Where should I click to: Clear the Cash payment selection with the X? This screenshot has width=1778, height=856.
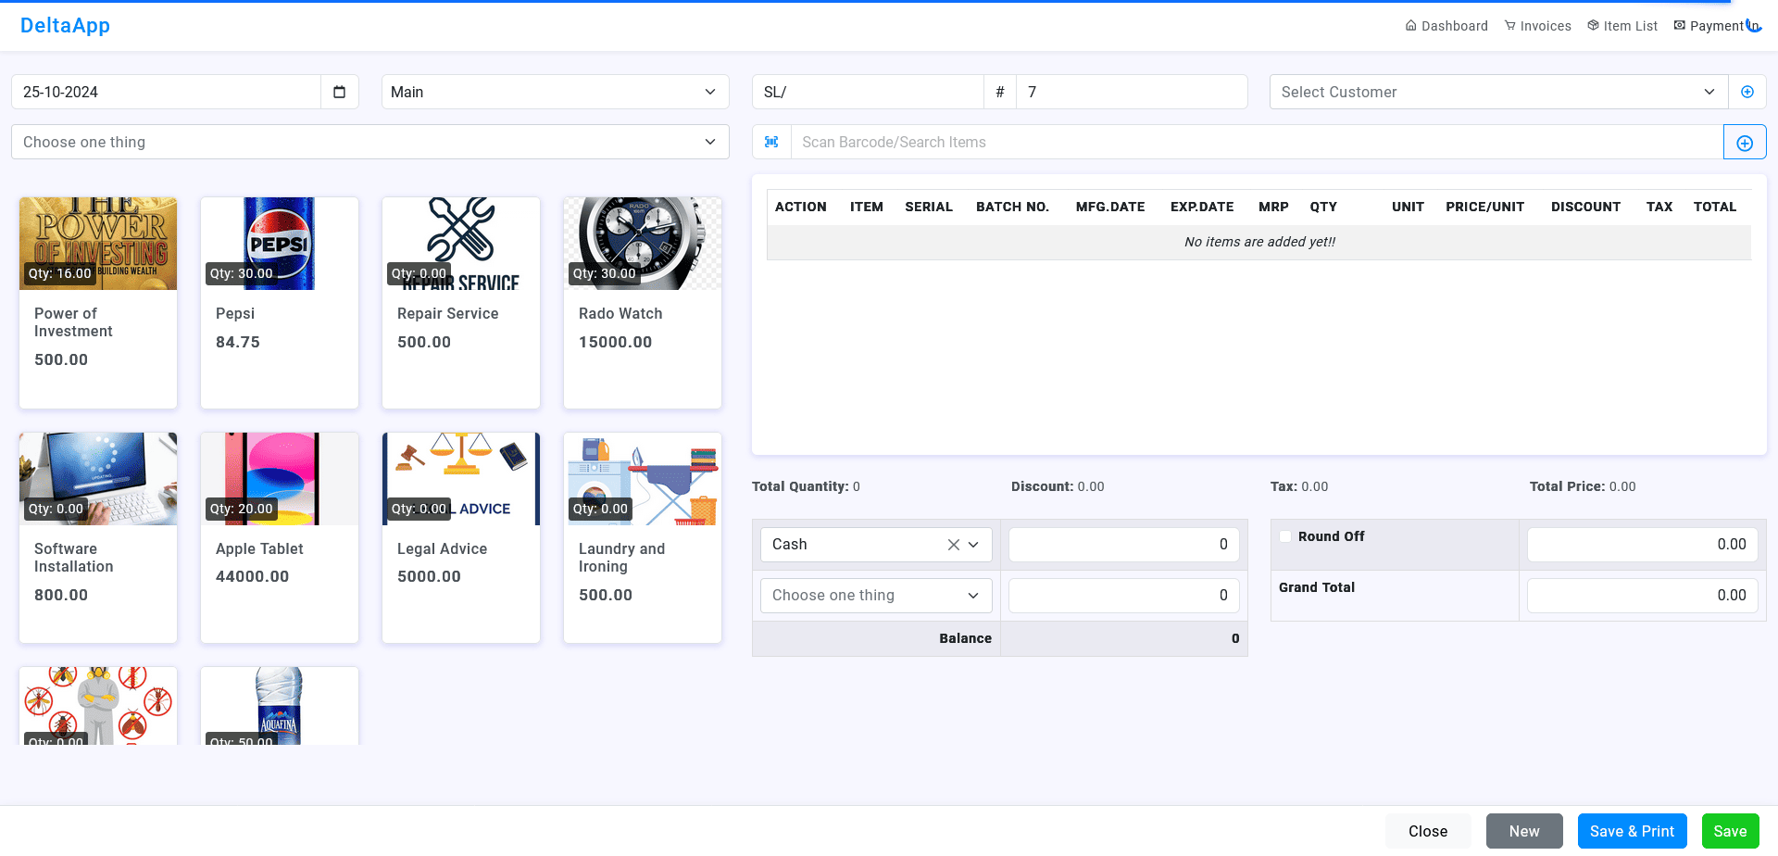[x=953, y=545]
